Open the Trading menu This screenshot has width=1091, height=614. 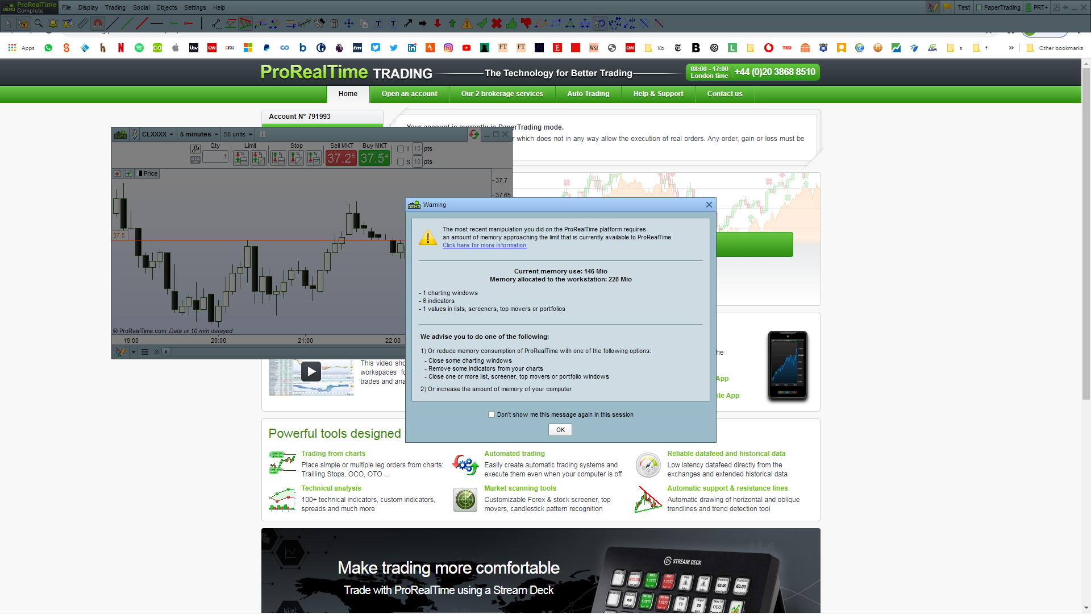[115, 7]
